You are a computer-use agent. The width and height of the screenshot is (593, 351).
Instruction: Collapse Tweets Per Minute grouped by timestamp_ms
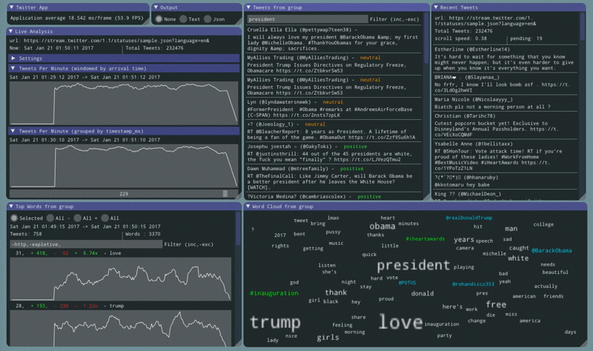pyautogui.click(x=13, y=131)
